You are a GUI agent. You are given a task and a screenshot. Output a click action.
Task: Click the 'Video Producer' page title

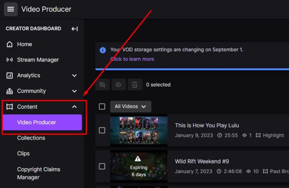46,9
